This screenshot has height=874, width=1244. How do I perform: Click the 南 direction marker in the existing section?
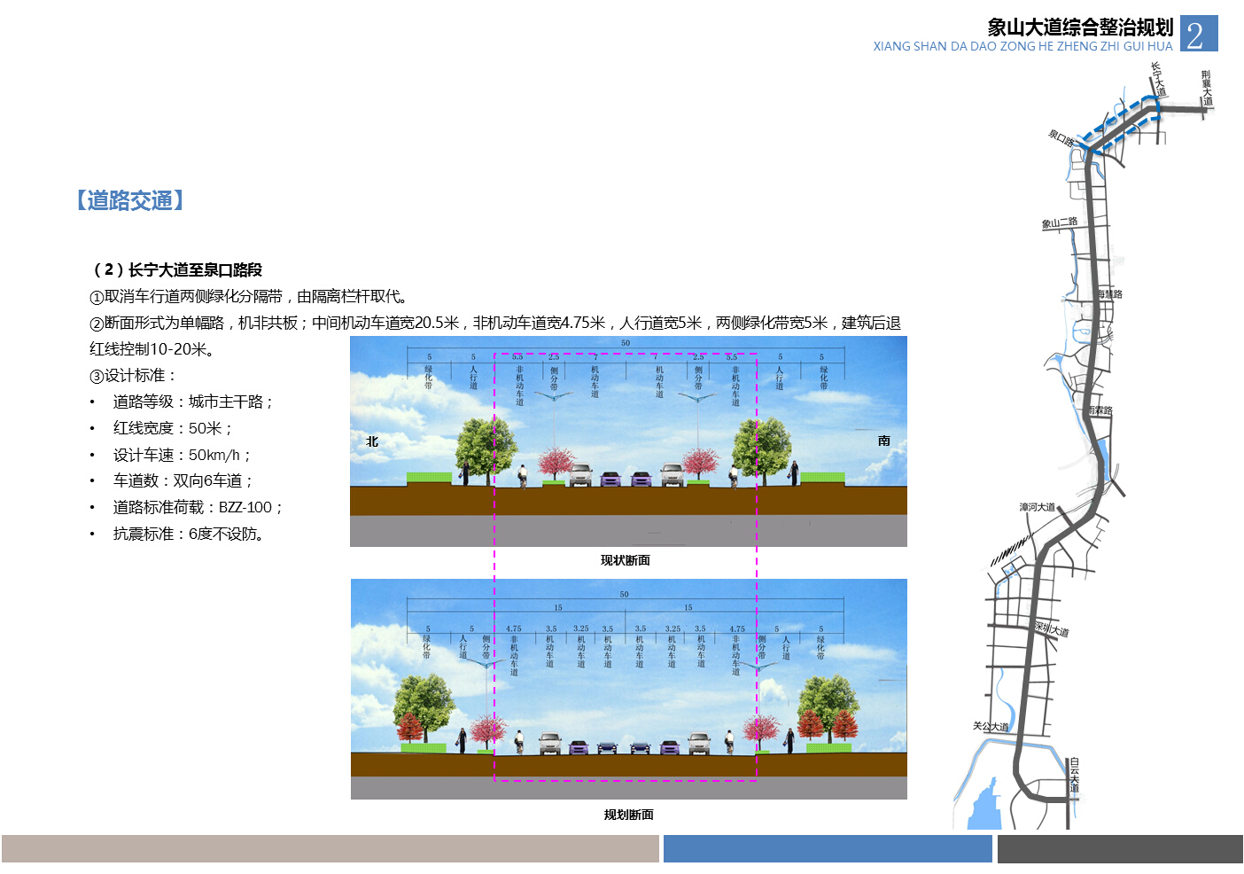(883, 441)
